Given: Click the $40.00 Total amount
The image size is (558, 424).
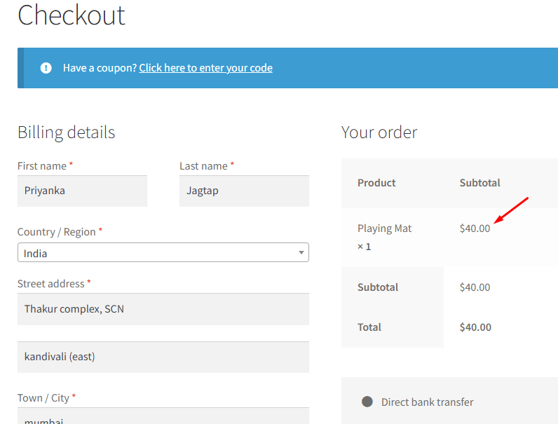Looking at the screenshot, I should tap(475, 327).
